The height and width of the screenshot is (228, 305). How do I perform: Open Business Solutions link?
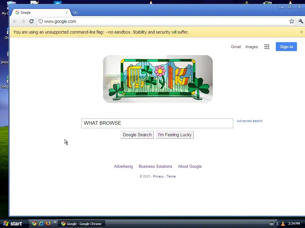click(x=155, y=166)
